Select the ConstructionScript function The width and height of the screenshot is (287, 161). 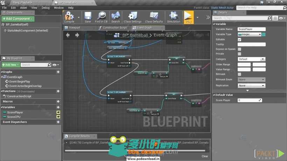(x=19, y=96)
